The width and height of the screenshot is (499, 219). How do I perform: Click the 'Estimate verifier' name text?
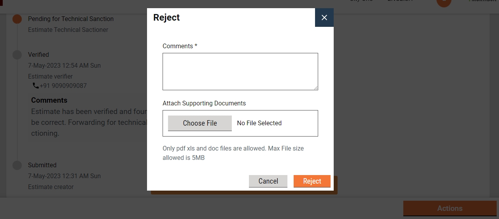pyautogui.click(x=51, y=77)
